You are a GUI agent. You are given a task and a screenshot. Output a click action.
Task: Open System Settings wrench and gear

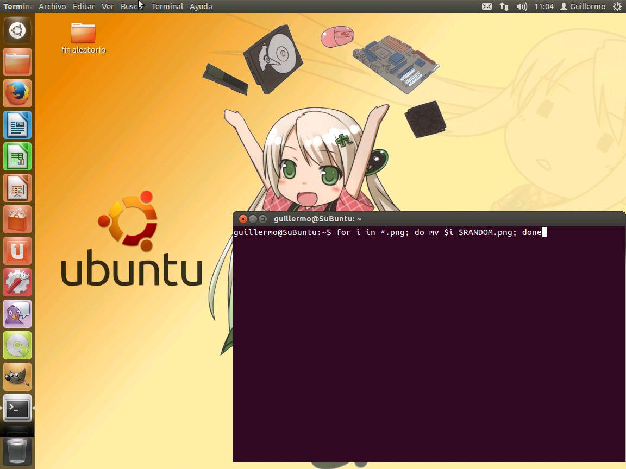tap(17, 282)
